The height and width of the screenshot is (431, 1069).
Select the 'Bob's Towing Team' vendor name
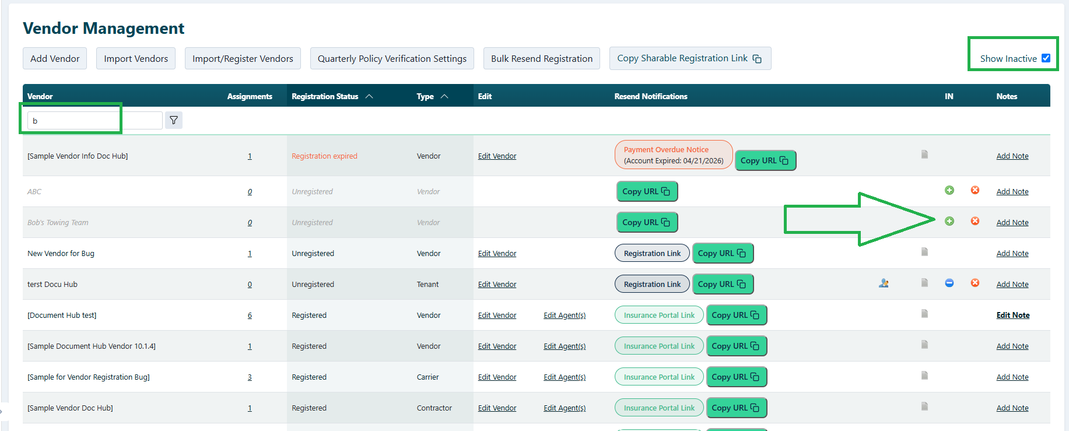coord(58,222)
